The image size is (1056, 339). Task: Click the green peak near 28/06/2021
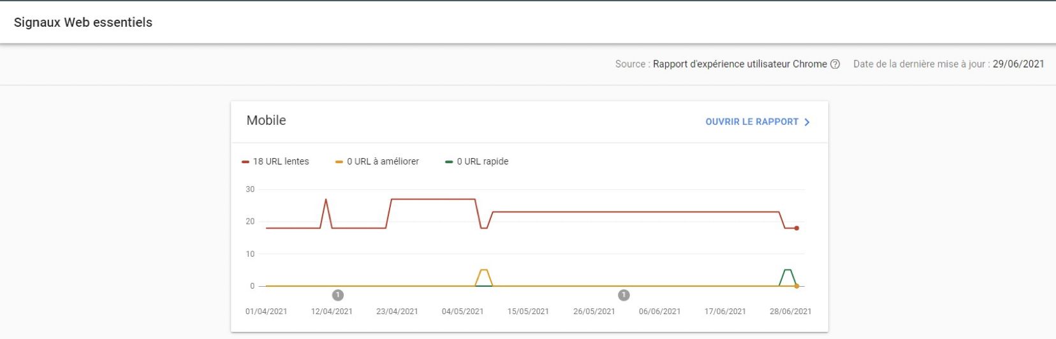(x=788, y=270)
